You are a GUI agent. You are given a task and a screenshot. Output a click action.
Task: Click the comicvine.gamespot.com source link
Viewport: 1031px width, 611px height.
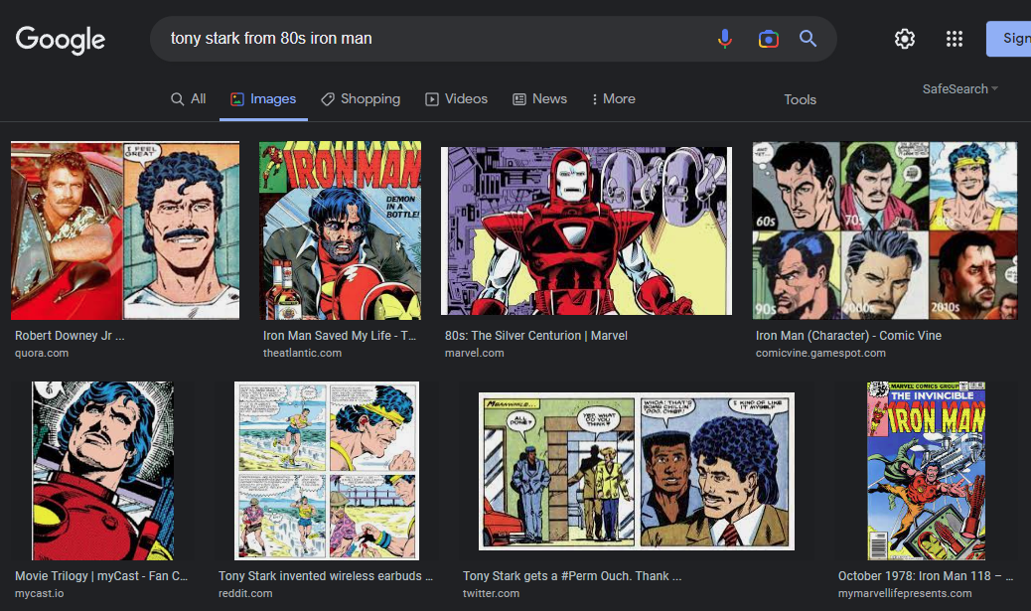(820, 353)
